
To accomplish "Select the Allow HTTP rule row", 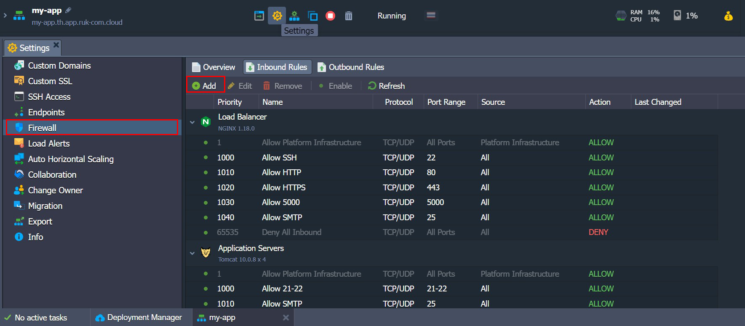I will [452, 172].
